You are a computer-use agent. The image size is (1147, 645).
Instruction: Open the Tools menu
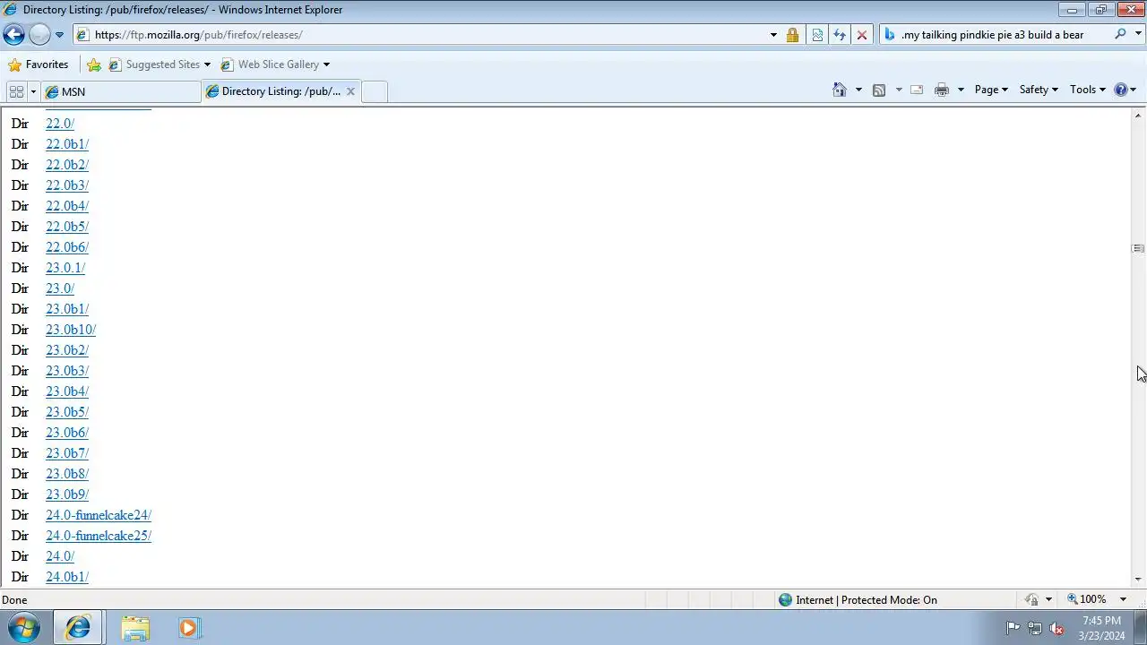coord(1088,90)
